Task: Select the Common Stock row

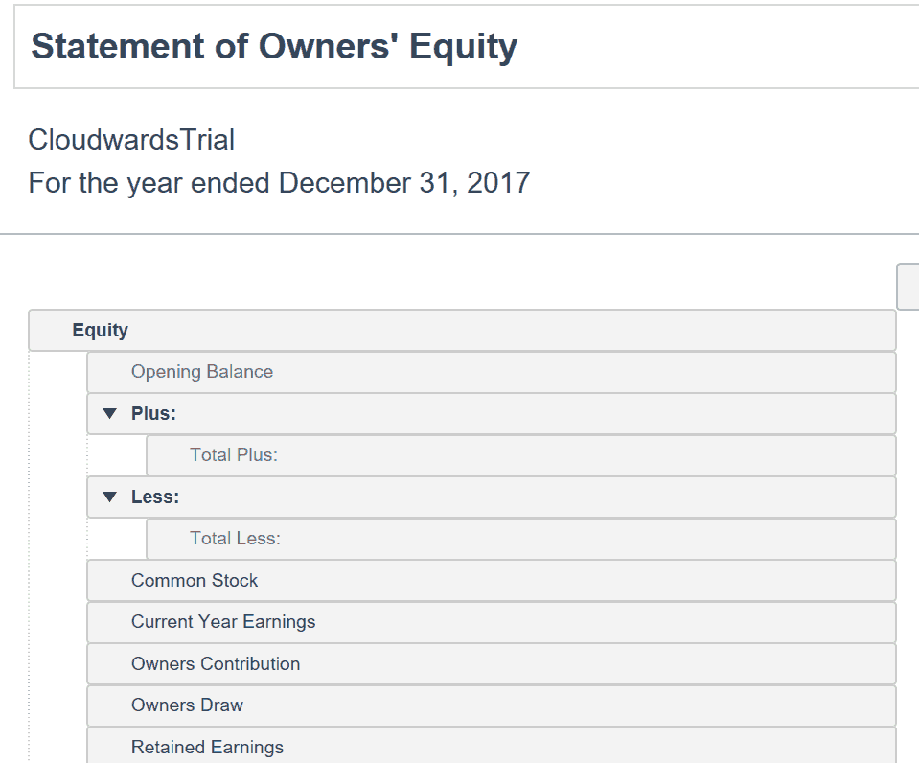Action: [x=492, y=580]
